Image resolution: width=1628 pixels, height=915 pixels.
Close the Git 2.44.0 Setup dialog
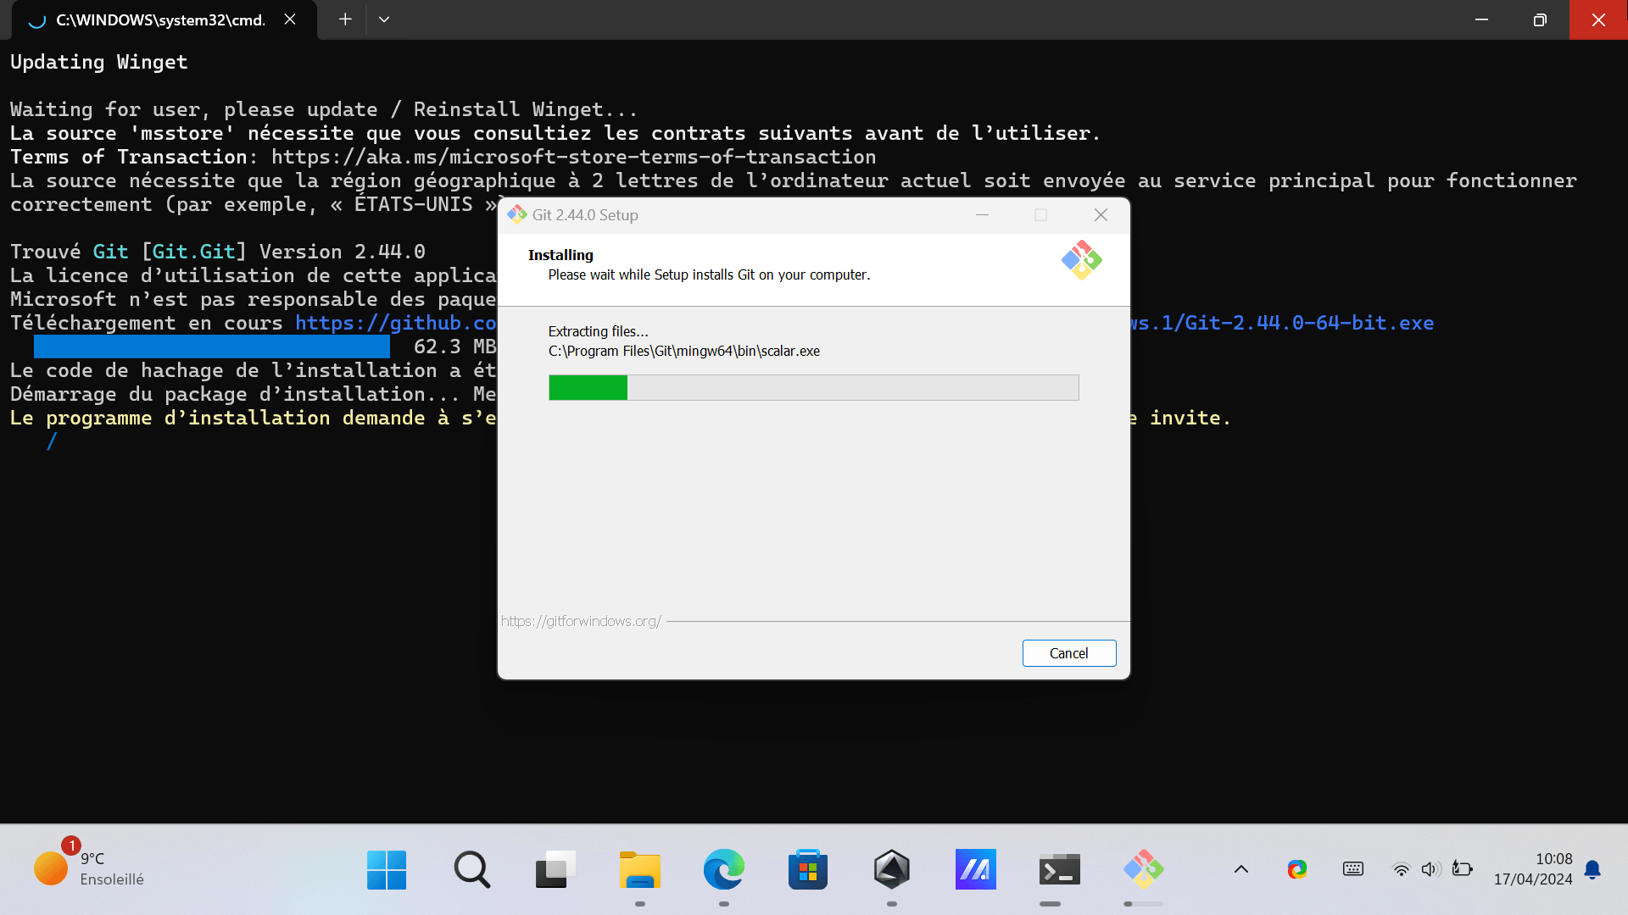pyautogui.click(x=1101, y=215)
